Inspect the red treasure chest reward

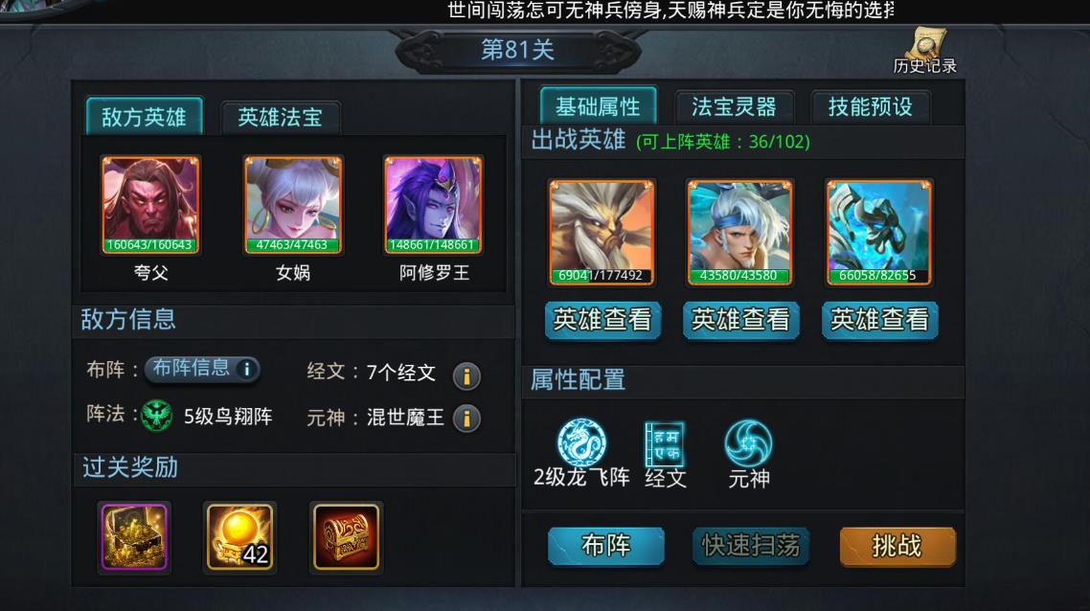[346, 537]
